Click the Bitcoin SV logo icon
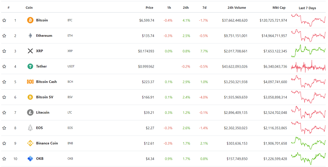Screen dimensions: 328x167 [30, 97]
